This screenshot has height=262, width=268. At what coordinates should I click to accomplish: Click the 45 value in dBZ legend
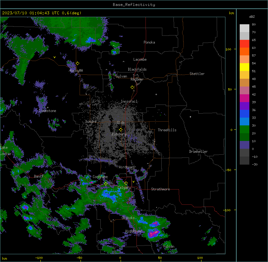254,87
